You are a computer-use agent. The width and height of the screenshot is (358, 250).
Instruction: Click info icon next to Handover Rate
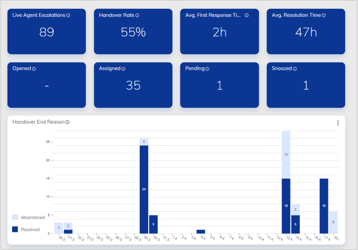[137, 15]
